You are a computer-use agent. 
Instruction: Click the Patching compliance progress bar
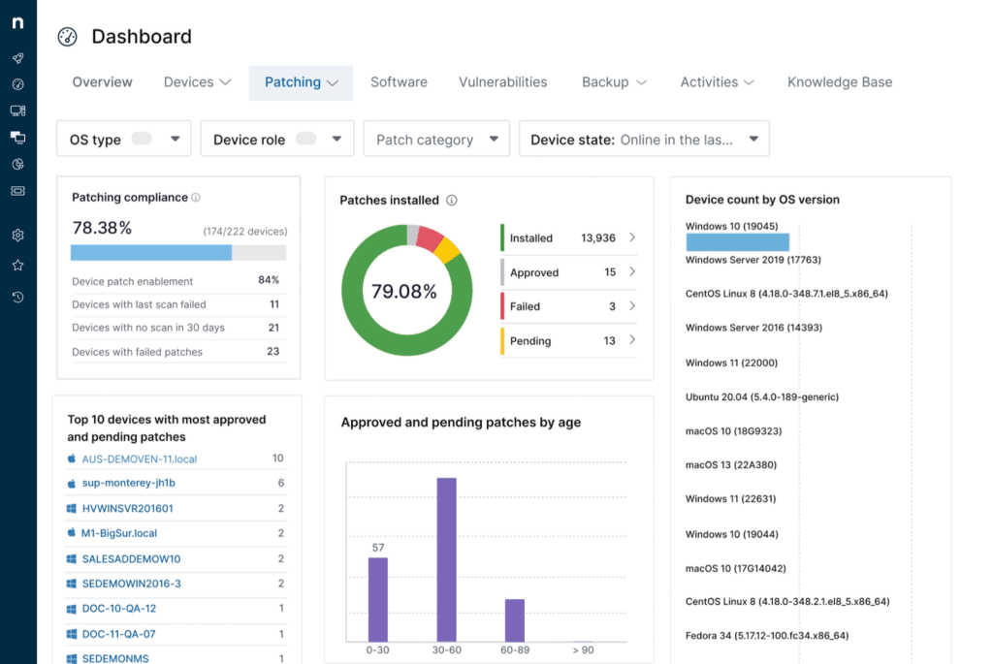click(178, 252)
